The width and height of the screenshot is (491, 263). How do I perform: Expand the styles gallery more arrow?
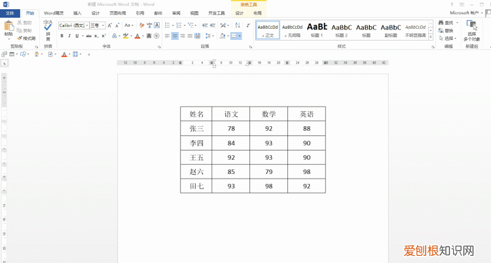(431, 37)
